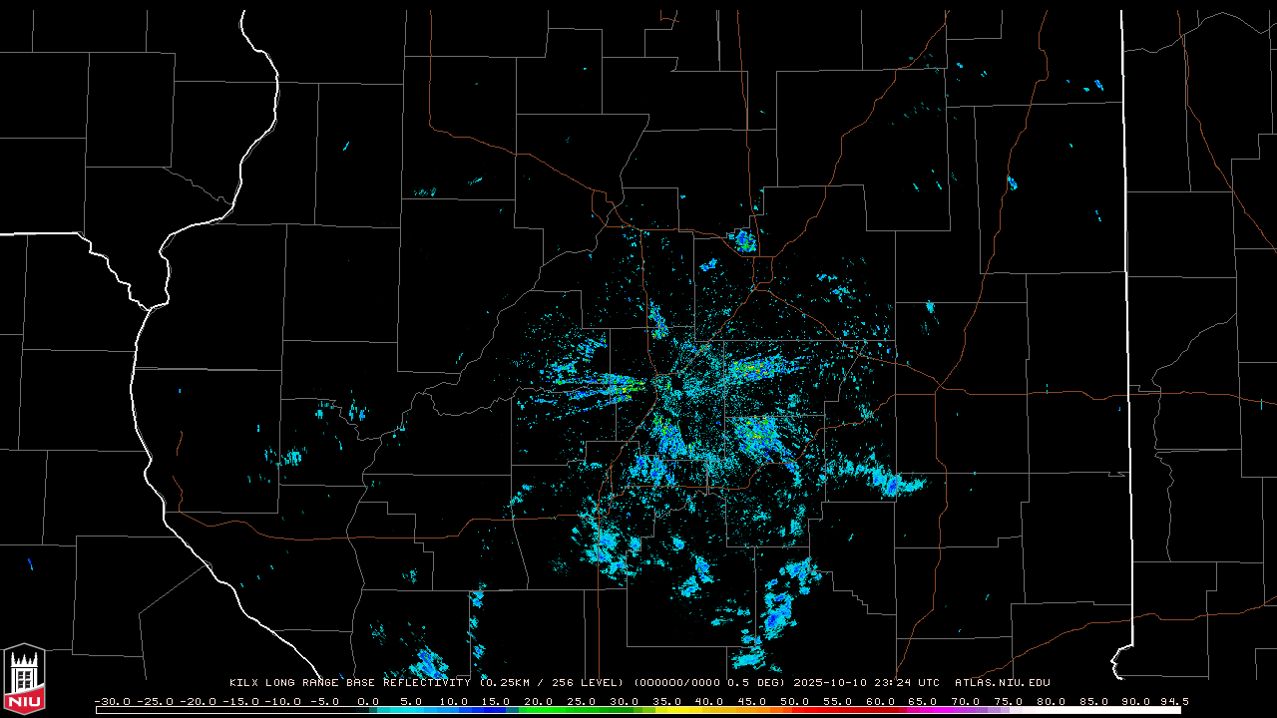Click the radar site at the echo center
This screenshot has width=1277, height=718.
670,383
